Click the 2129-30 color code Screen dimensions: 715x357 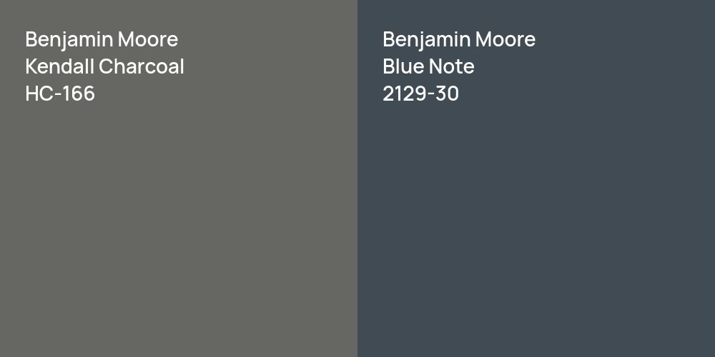pyautogui.click(x=420, y=94)
